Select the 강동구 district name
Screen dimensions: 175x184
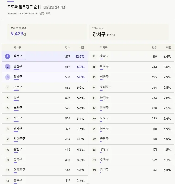104,149
